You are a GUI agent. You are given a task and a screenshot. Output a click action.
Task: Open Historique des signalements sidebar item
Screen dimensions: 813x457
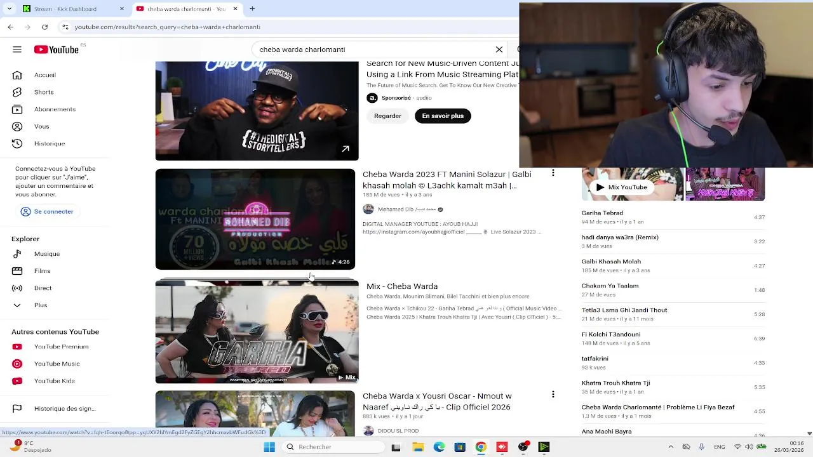[x=64, y=409]
